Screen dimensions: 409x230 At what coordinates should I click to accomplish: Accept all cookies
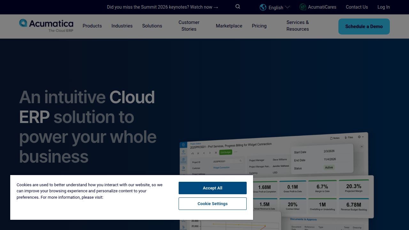(212, 188)
